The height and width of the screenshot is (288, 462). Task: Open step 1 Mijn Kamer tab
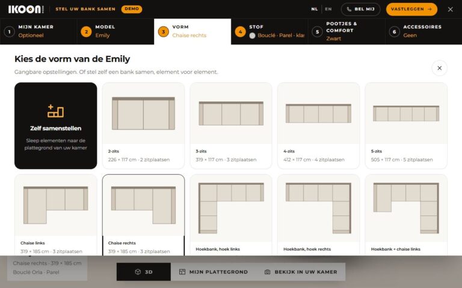[38, 31]
